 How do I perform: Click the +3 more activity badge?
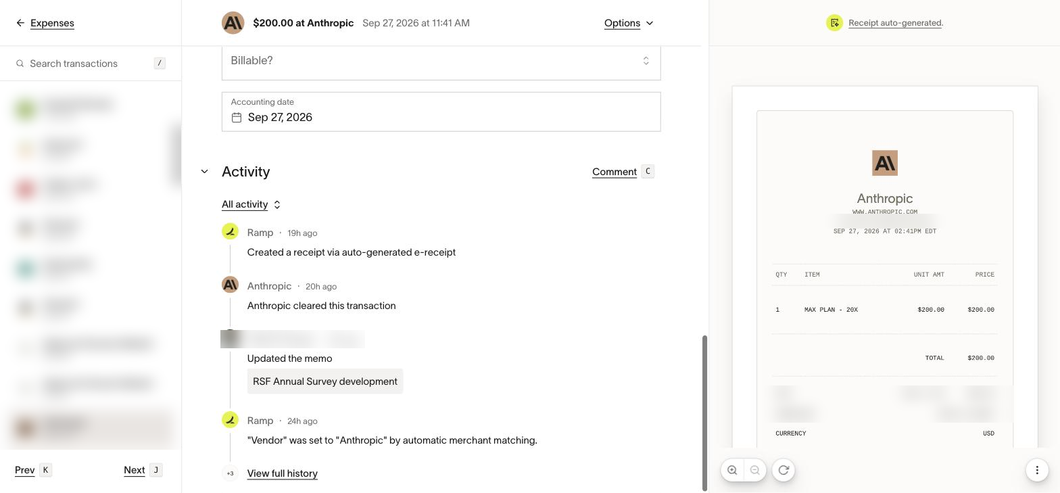(230, 473)
